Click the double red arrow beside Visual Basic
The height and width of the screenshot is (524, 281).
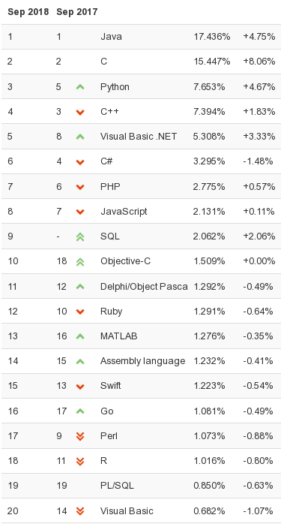(80, 511)
